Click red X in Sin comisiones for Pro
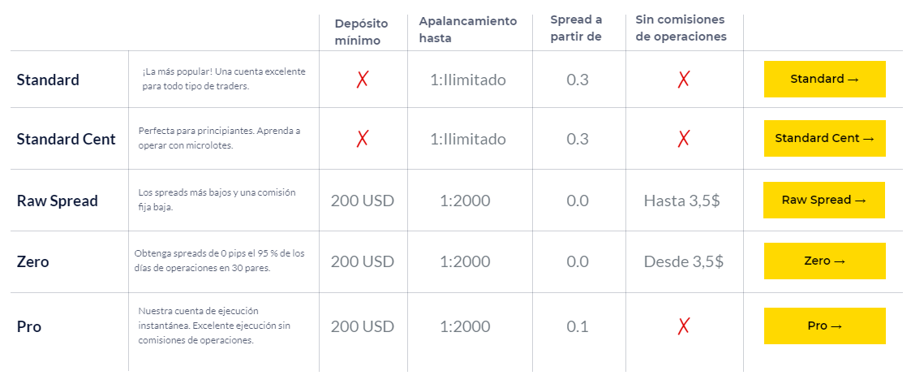Screen dimensions: 911x384 tap(683, 326)
